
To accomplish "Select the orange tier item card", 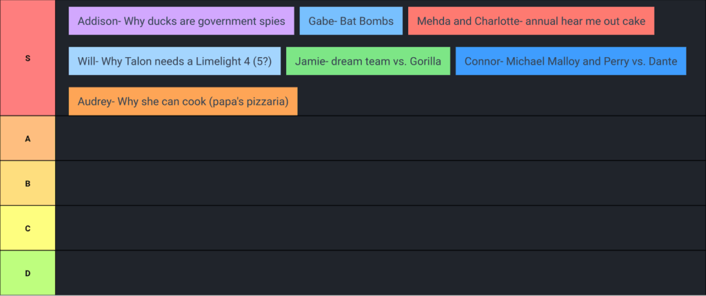I will tap(183, 101).
